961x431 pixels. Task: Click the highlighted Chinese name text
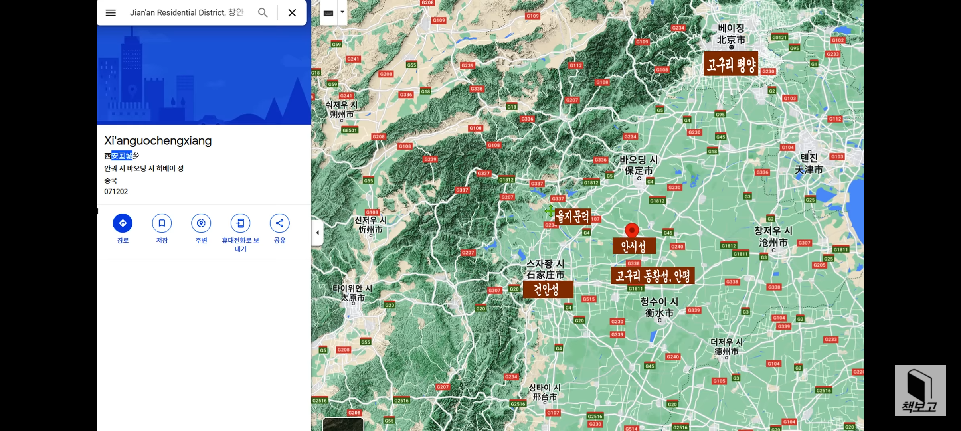pyautogui.click(x=122, y=156)
